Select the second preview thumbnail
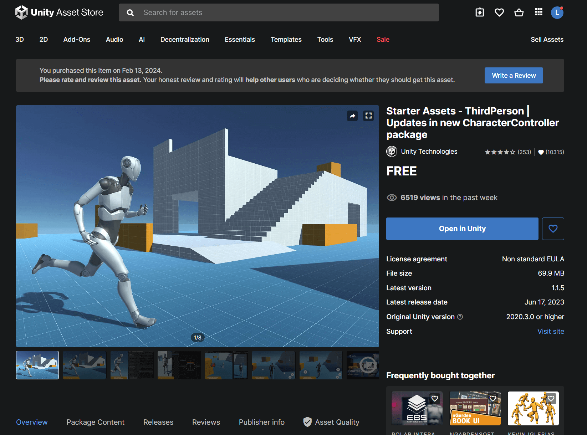Viewport: 587px width, 435px height. point(85,365)
